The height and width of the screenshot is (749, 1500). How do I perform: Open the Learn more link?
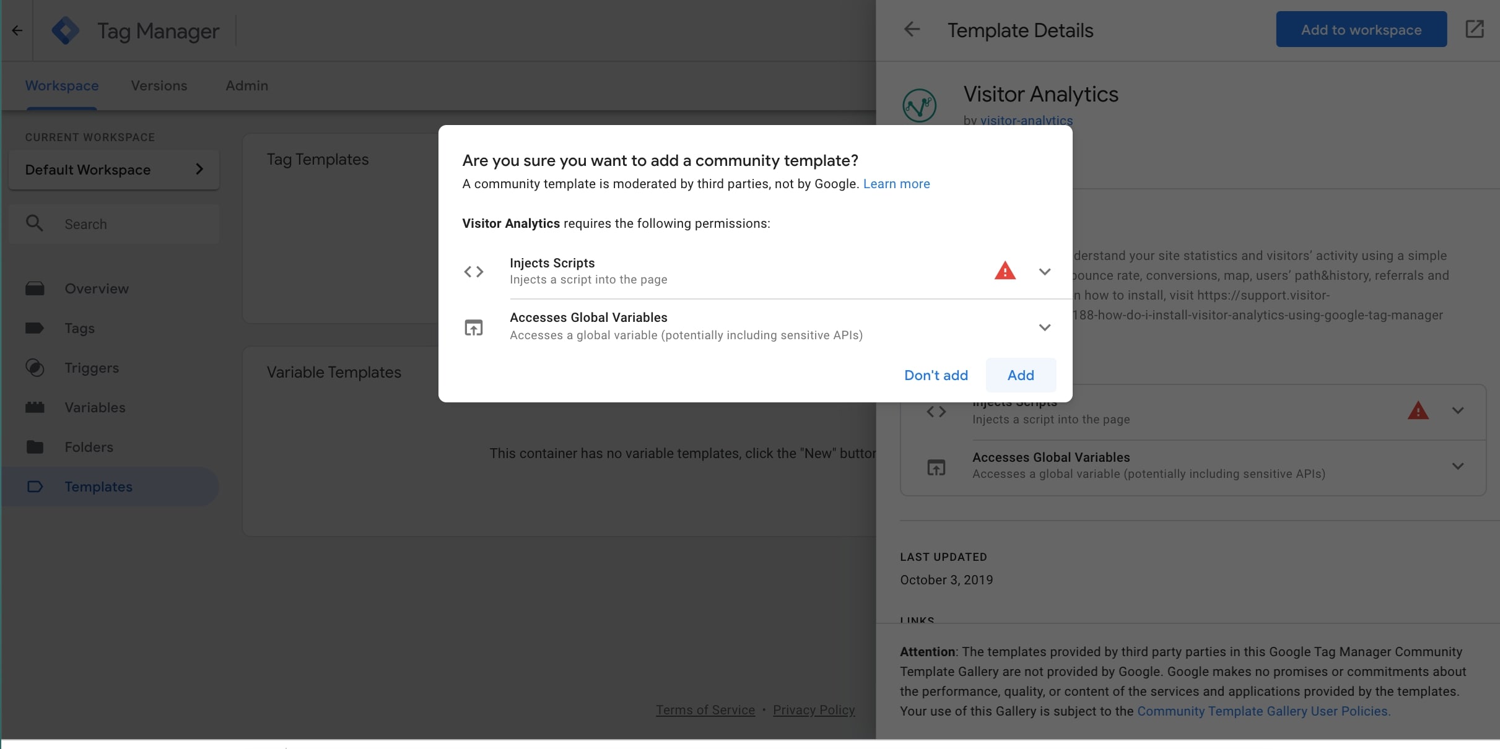[896, 184]
